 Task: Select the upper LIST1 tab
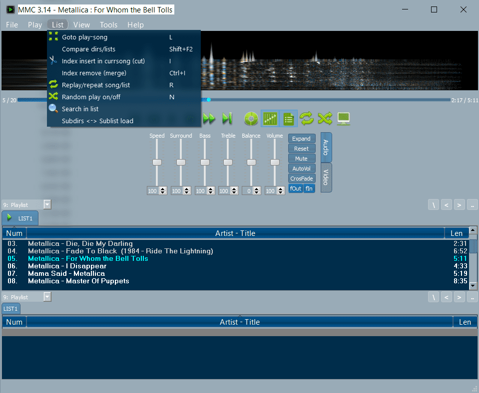pos(20,218)
